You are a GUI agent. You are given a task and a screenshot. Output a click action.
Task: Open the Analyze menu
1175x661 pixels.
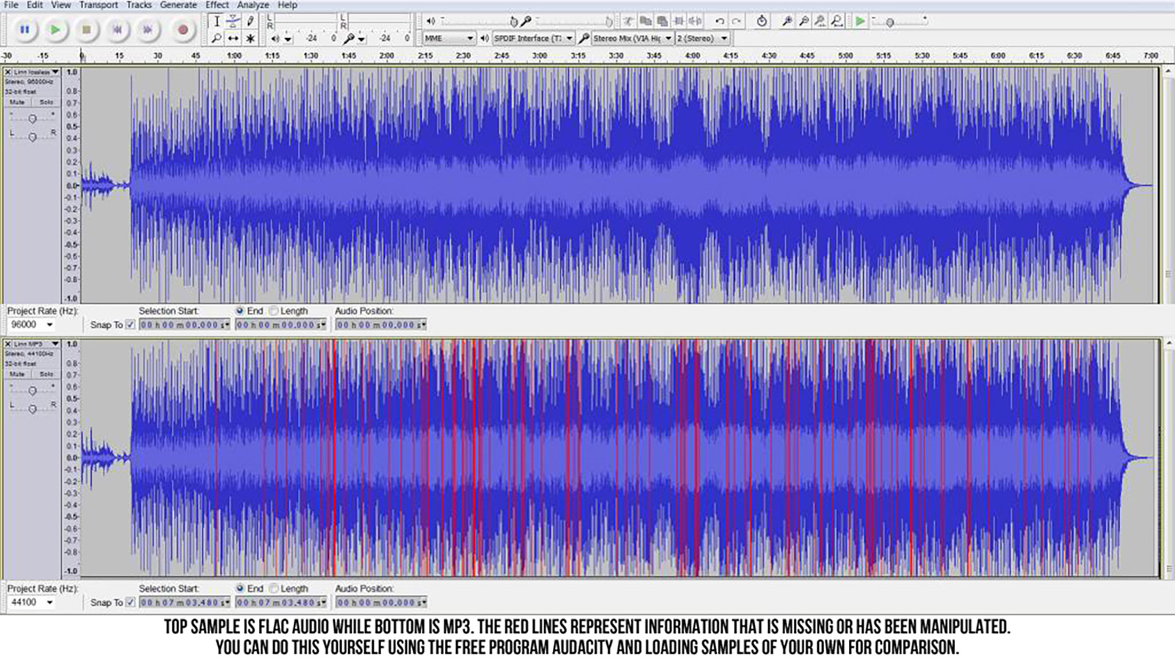253,4
